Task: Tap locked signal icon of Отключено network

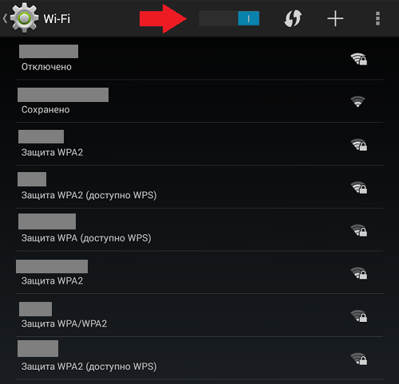Action: [358, 59]
